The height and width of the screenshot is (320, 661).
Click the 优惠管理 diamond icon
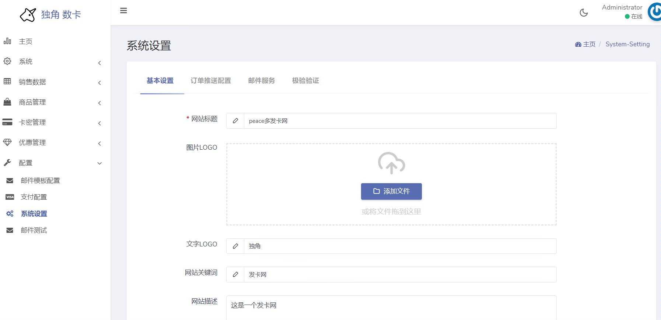[x=7, y=142]
